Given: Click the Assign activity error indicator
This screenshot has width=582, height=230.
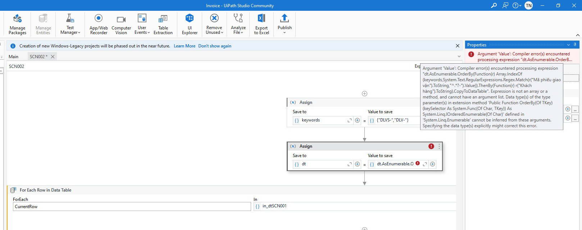Looking at the screenshot, I should tap(431, 146).
